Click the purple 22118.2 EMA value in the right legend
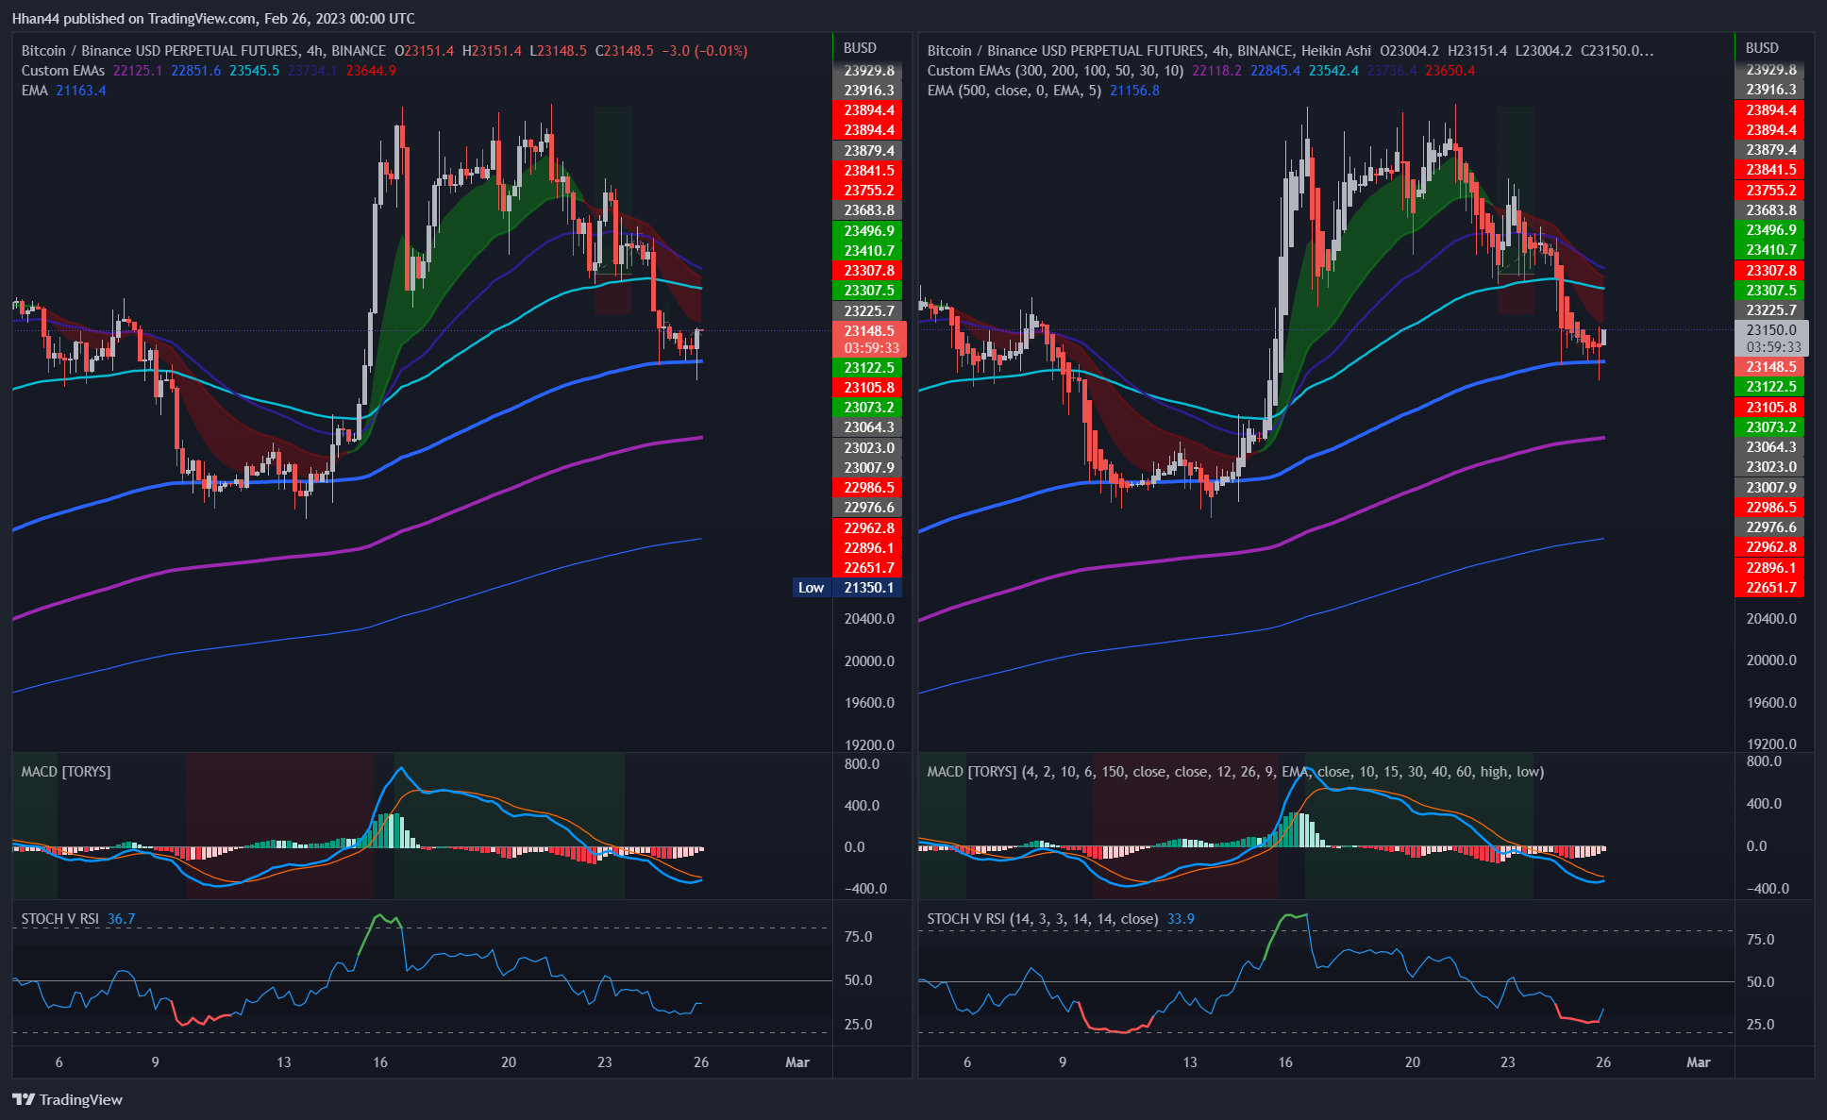1827x1120 pixels. click(1217, 71)
